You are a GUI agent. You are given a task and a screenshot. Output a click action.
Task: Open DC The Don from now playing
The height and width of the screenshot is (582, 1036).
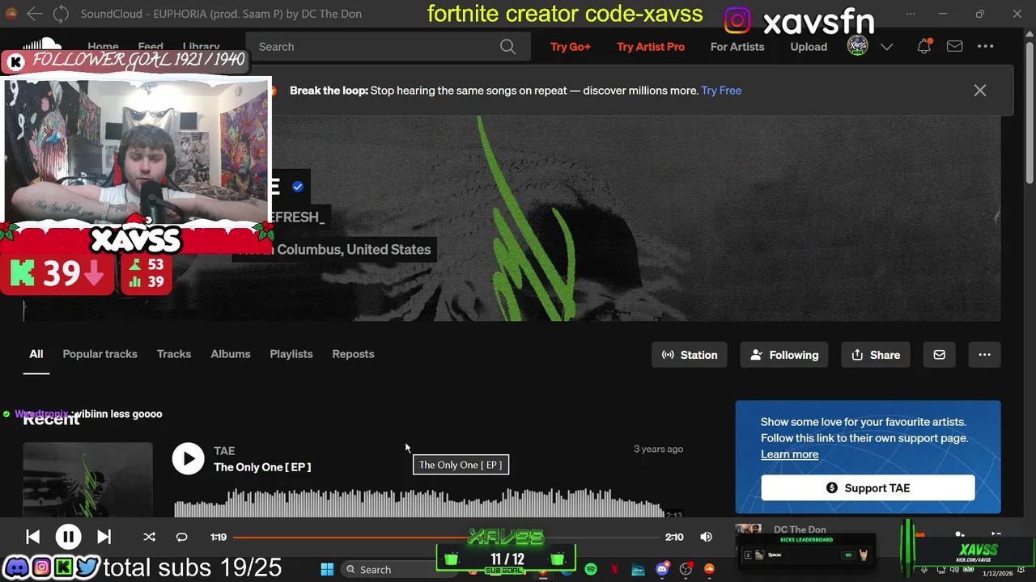(x=800, y=529)
